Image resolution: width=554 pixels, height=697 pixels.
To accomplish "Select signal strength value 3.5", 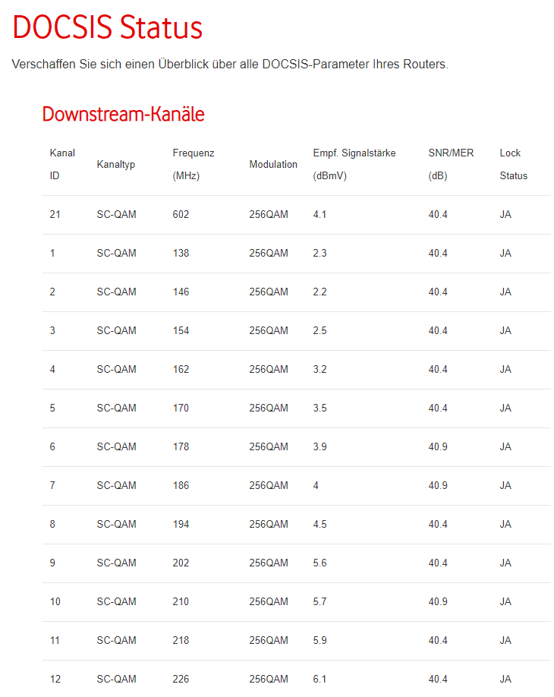I will 319,408.
